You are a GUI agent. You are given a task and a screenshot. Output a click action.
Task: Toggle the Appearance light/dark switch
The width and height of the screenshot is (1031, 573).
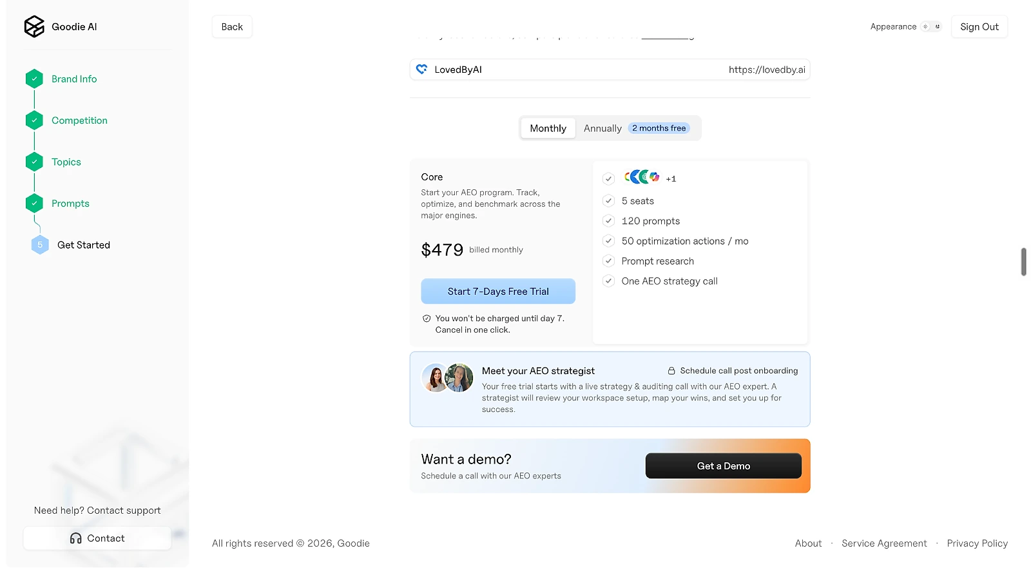[931, 26]
